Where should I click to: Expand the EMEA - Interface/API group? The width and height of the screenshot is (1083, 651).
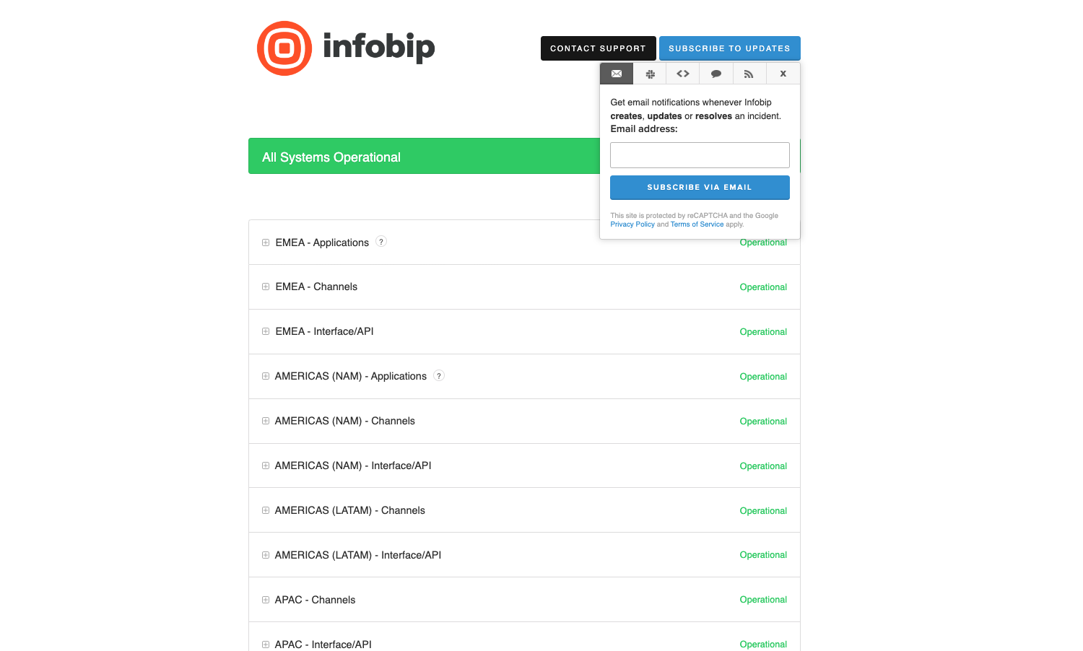[x=266, y=331]
